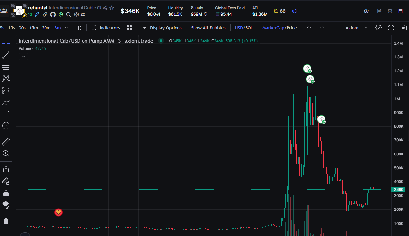This screenshot has width=409, height=236.
Task: Open the GitHub icon link
Action: [53, 14]
